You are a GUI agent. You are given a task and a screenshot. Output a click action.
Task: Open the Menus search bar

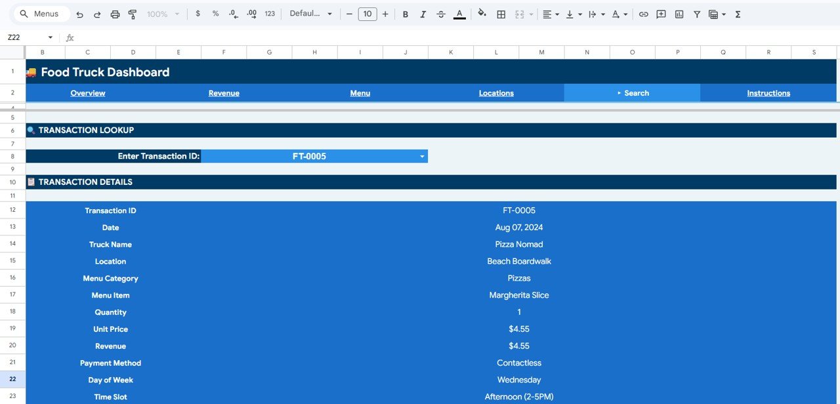click(x=41, y=13)
